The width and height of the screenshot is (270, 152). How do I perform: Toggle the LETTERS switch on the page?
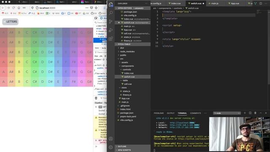pyautogui.click(x=10, y=22)
